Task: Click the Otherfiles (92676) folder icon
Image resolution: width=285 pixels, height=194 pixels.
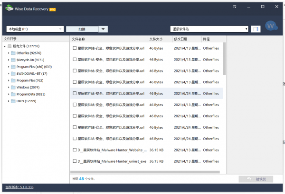Action: (x=13, y=53)
